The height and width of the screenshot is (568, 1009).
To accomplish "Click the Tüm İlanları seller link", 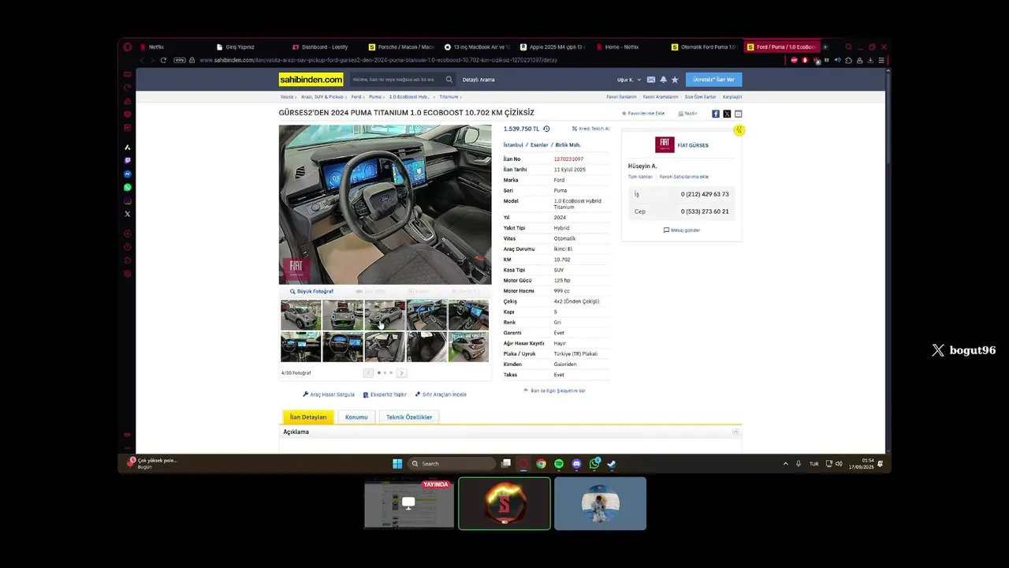I will tap(640, 177).
